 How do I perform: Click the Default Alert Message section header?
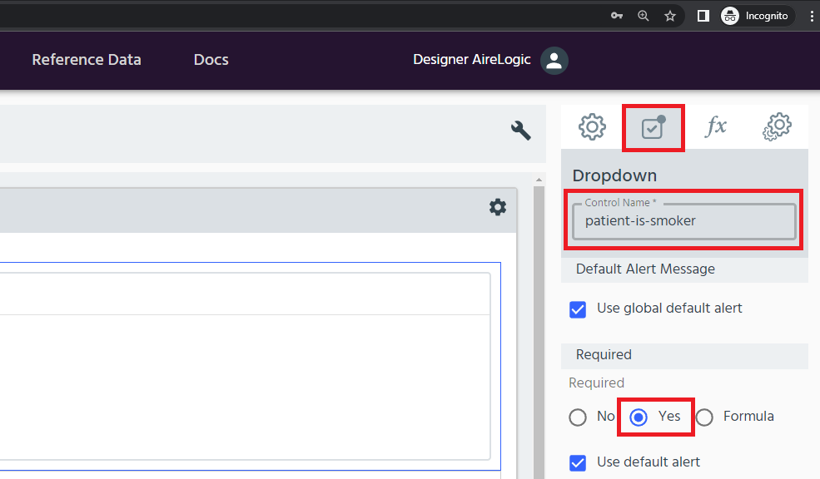pyautogui.click(x=684, y=269)
